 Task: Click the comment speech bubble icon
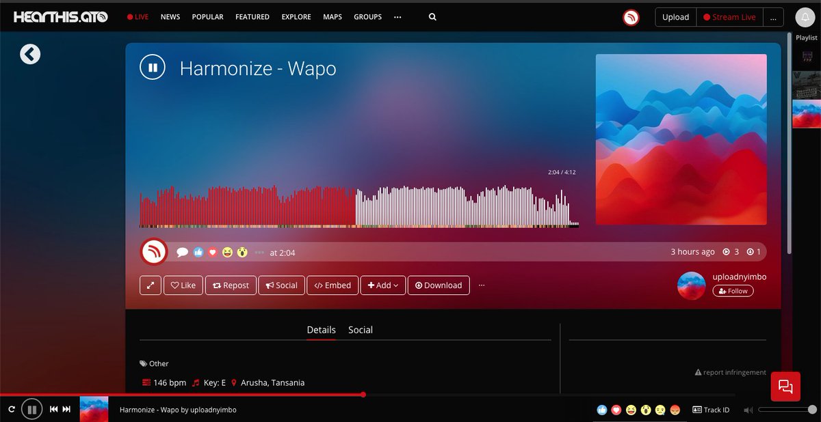183,252
